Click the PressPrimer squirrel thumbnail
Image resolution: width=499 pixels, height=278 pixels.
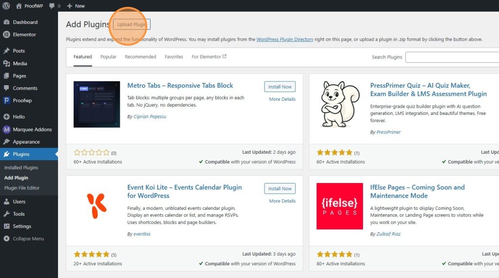340,104
